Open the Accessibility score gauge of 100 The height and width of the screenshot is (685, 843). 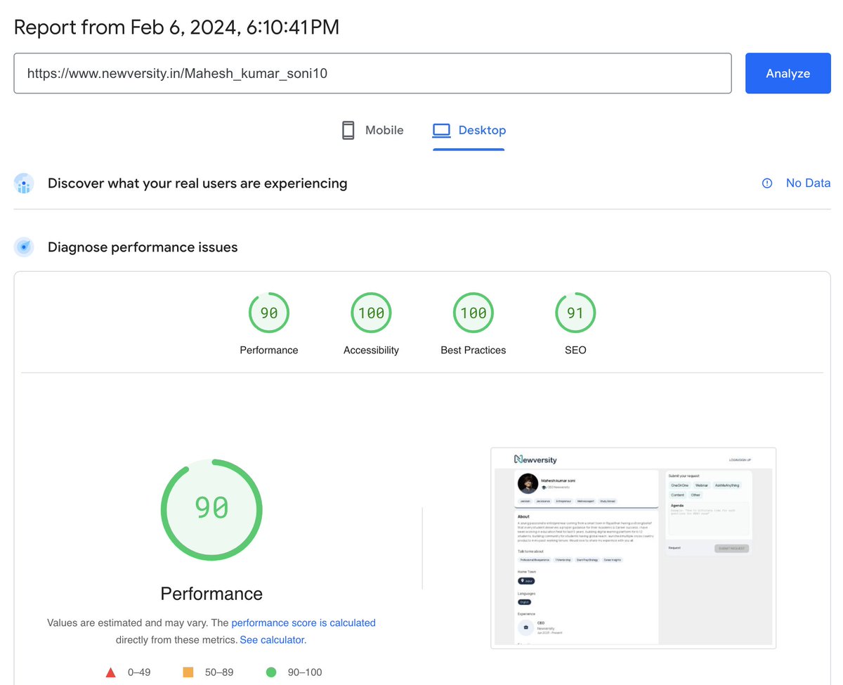pos(371,313)
